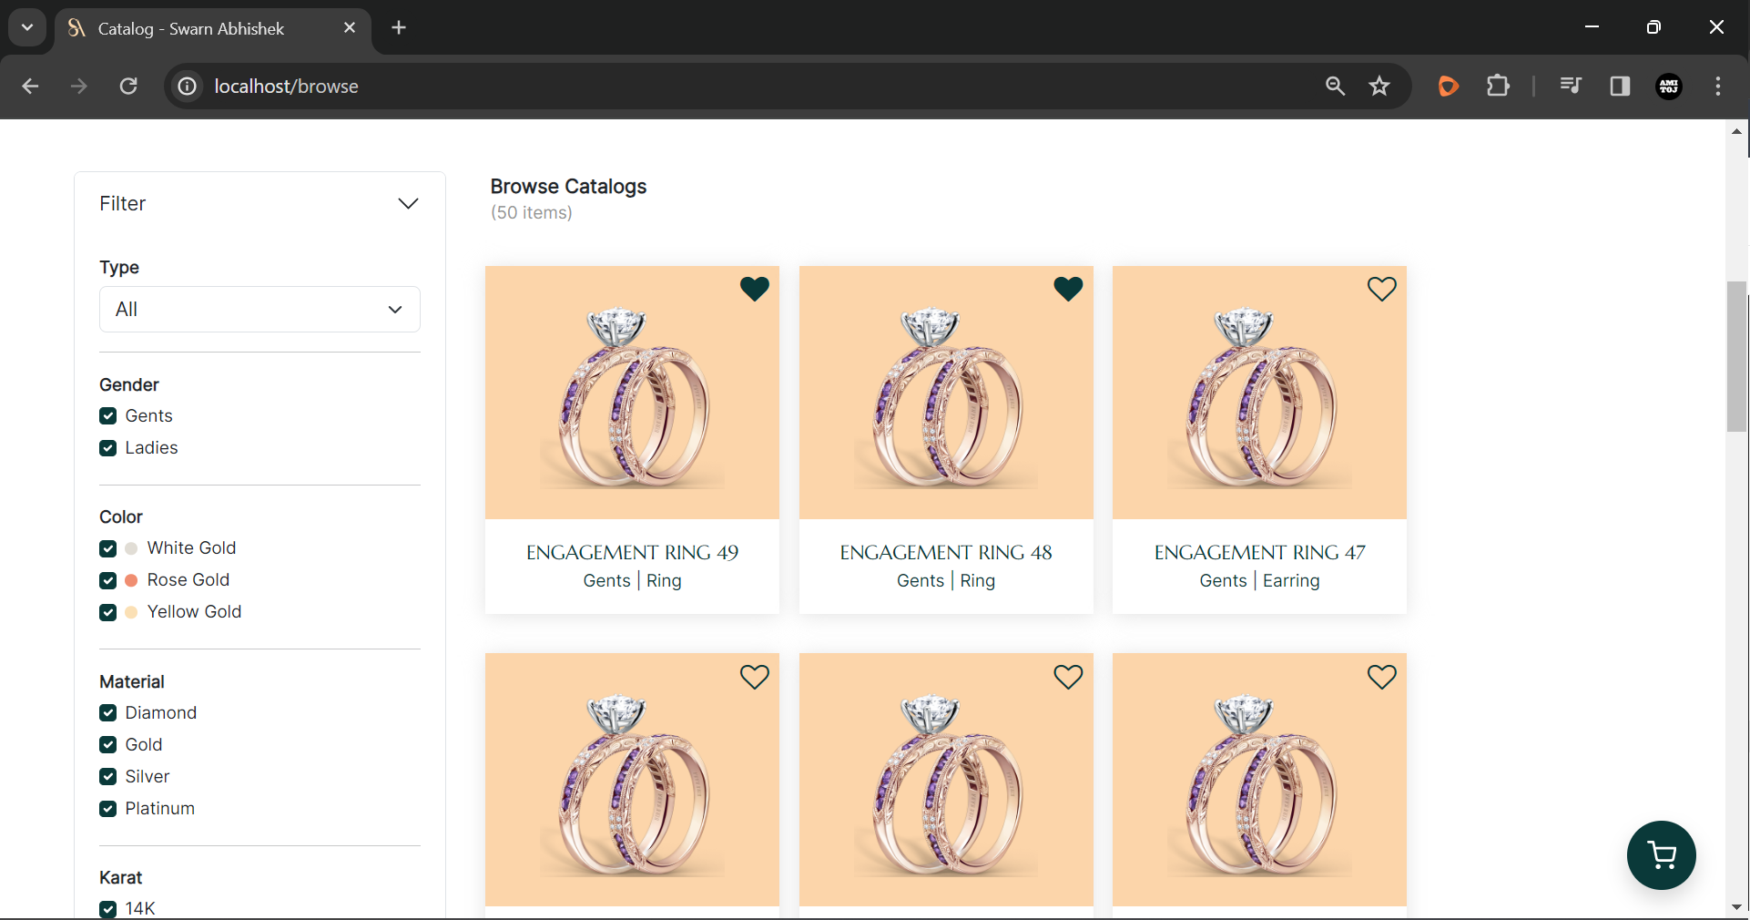
Task: Open media controls in browser toolbar
Action: coord(1570,87)
